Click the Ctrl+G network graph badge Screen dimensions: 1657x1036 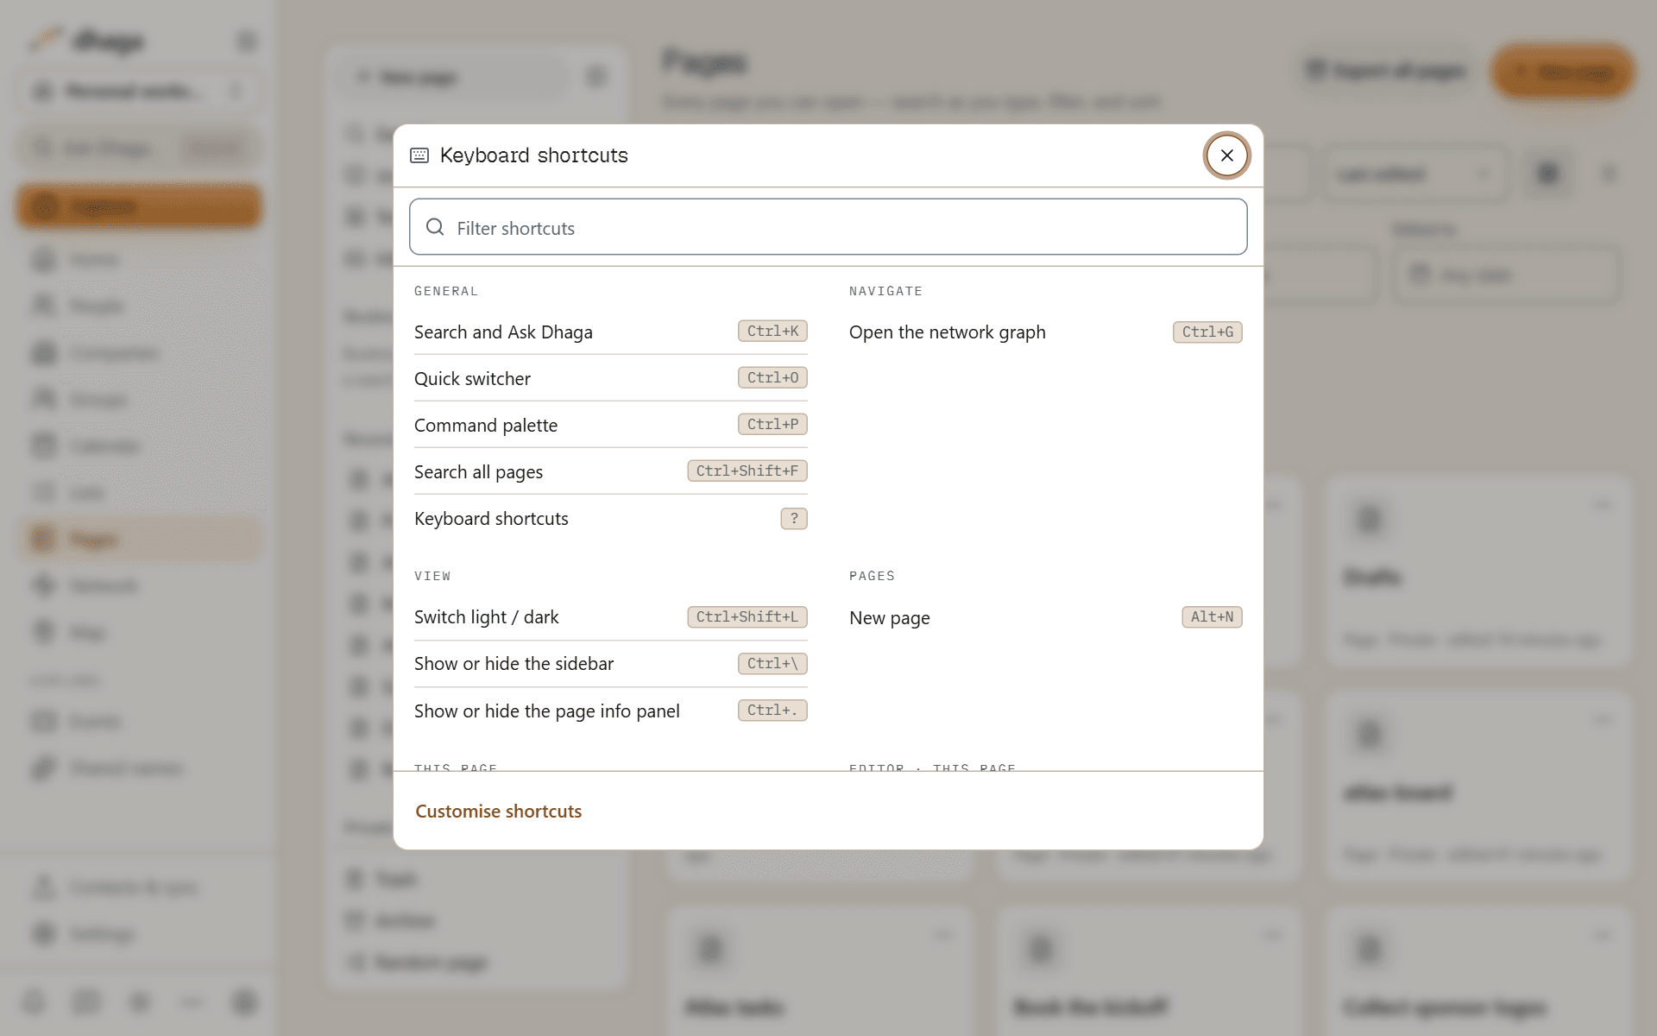pyautogui.click(x=1207, y=332)
